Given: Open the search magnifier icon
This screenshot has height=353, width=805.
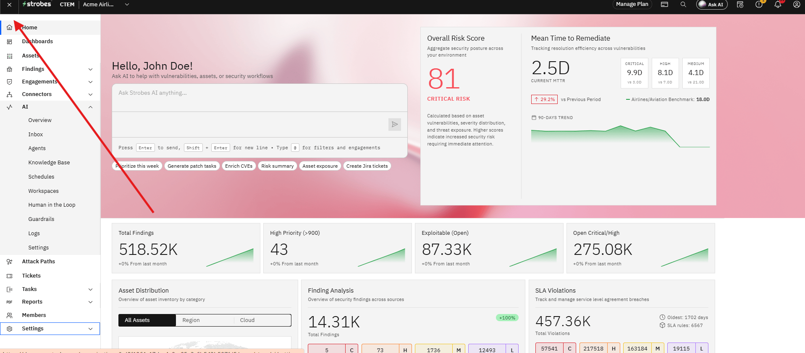Looking at the screenshot, I should [683, 5].
